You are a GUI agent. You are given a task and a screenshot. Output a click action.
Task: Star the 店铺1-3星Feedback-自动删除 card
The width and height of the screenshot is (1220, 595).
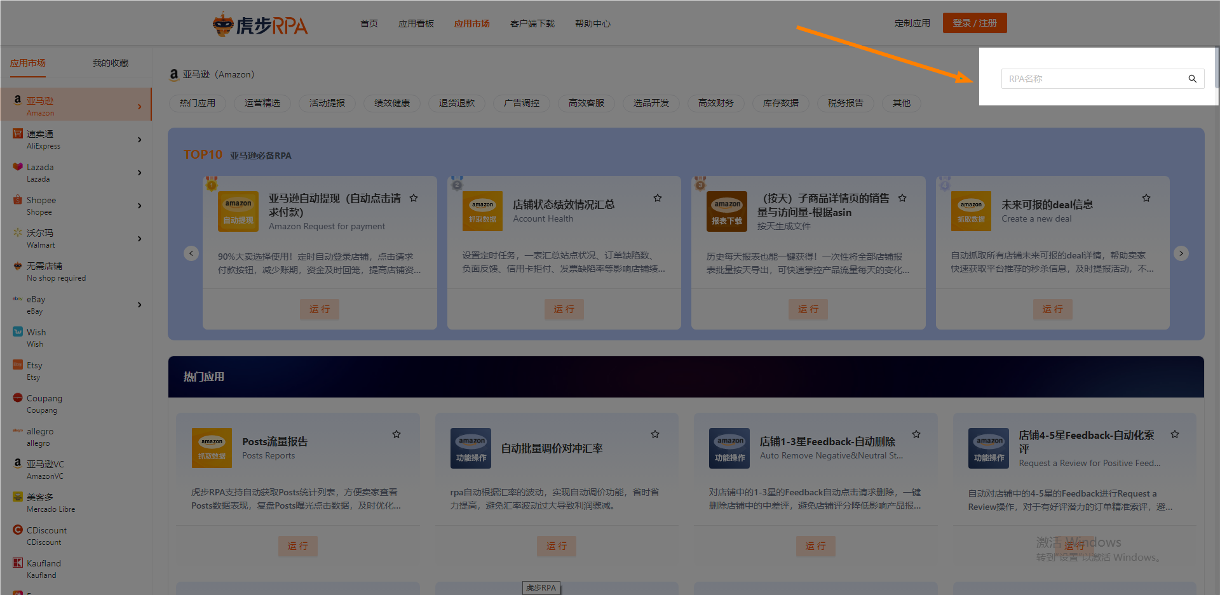pyautogui.click(x=916, y=434)
